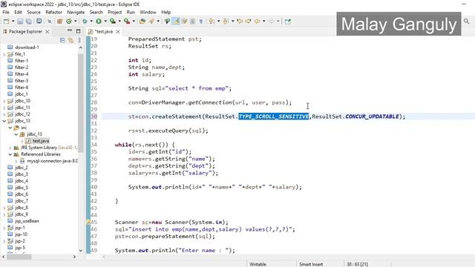Image resolution: width=475 pixels, height=267 pixels.
Task: Click the Open Perspective icon
Action: click(x=288, y=22)
